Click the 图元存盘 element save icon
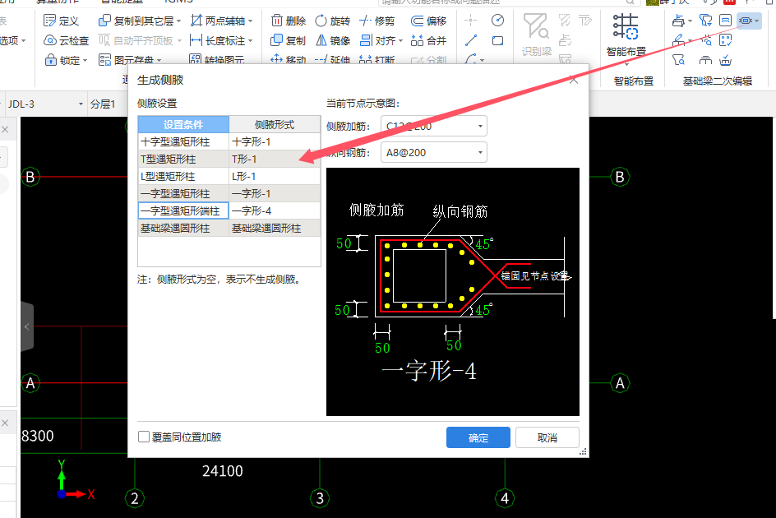The image size is (776, 518). (104, 60)
